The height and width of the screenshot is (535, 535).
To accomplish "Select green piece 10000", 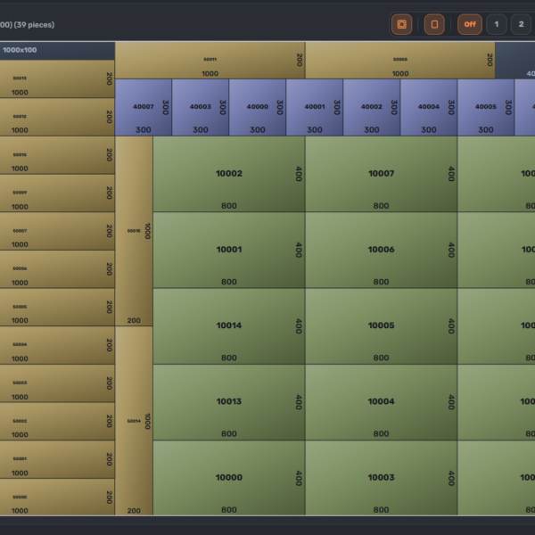I will tap(229, 478).
